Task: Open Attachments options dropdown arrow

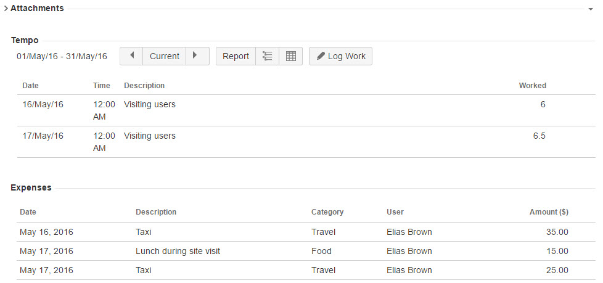Action: pyautogui.click(x=590, y=9)
